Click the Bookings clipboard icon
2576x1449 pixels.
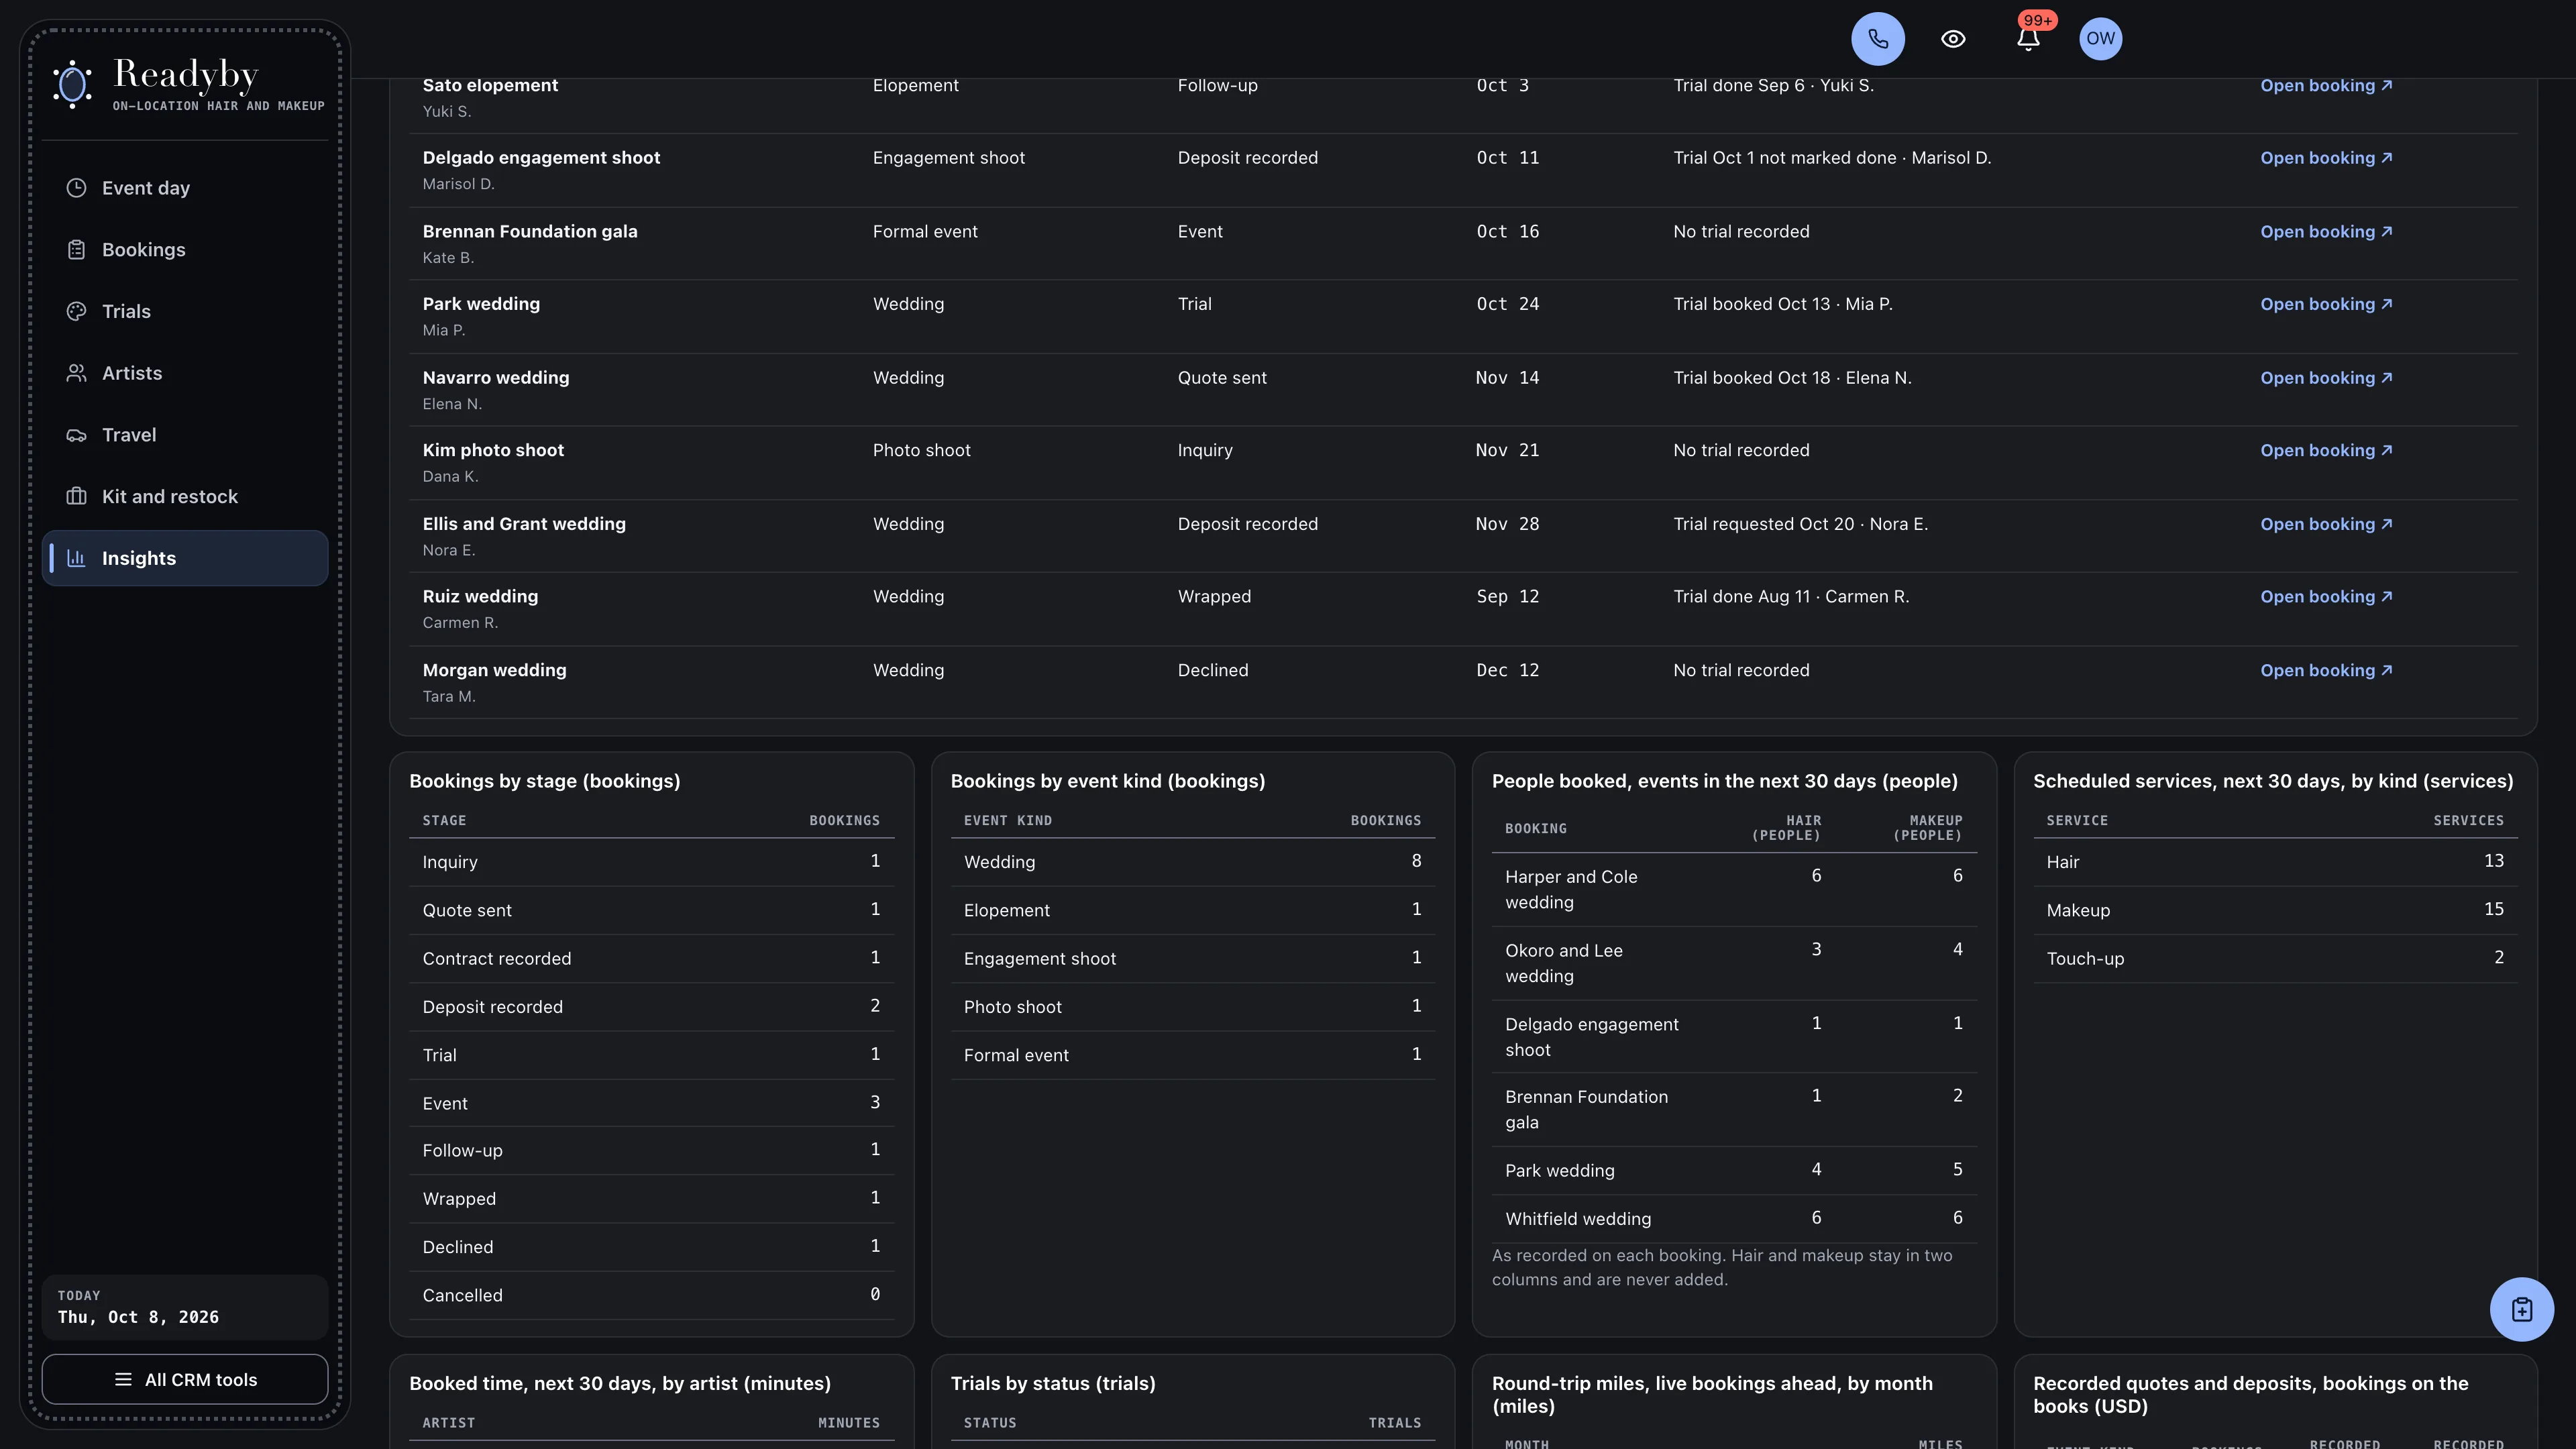(76, 250)
